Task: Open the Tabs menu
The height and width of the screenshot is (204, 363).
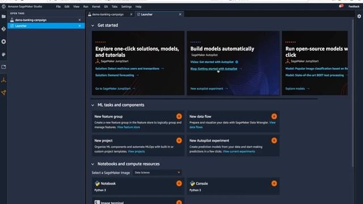Action: coord(115,7)
